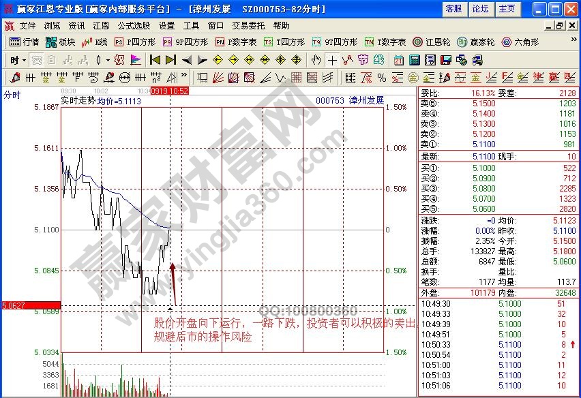
Task: Select the percent % drawing tool
Action: (381, 77)
